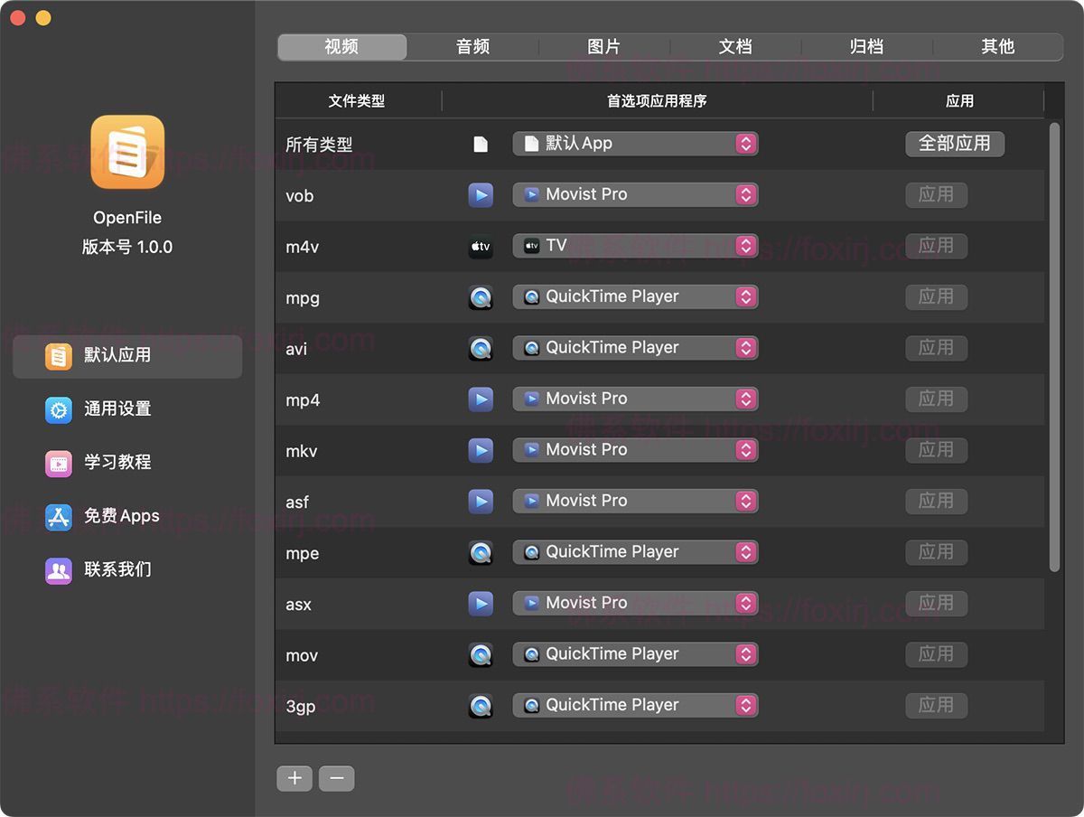Switch to the 音频 tab

(472, 47)
